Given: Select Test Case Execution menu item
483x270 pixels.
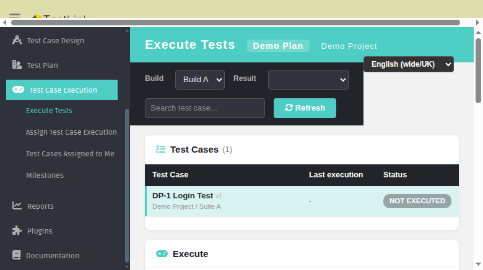Looking at the screenshot, I should (x=62, y=90).
